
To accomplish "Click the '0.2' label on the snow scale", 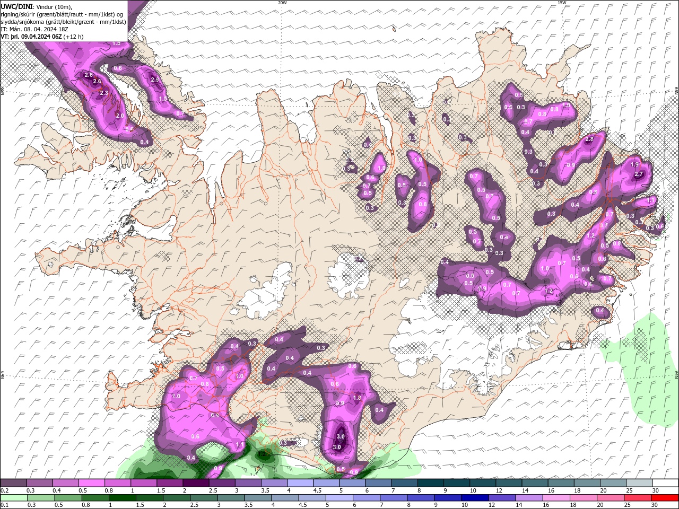I will coord(4,491).
